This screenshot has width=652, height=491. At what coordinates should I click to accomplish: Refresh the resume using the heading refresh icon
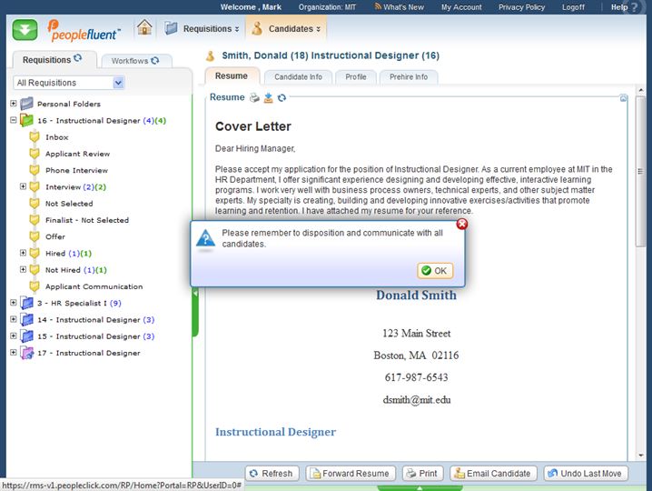pyautogui.click(x=282, y=97)
